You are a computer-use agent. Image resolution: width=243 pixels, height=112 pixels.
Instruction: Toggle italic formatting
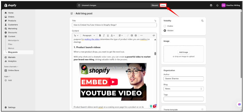pyautogui.click(x=104, y=35)
